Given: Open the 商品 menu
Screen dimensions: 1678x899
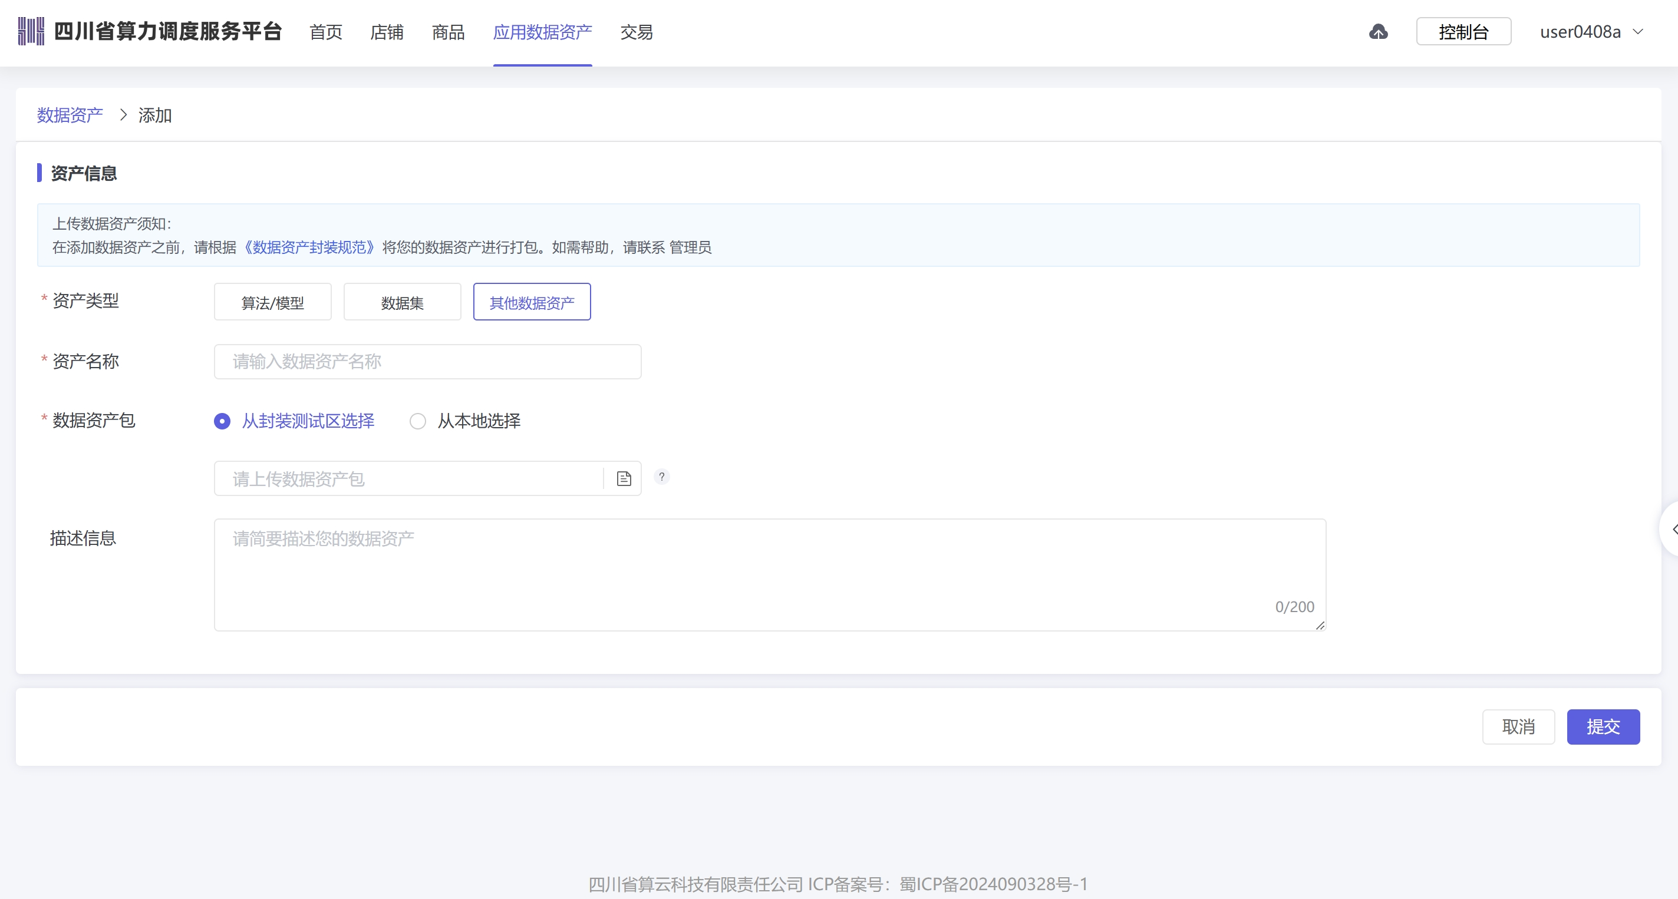Looking at the screenshot, I should (x=448, y=32).
